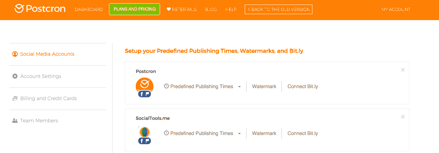This screenshot has height=153, width=439.
Task: Open the My Account menu
Action: pyautogui.click(x=396, y=10)
